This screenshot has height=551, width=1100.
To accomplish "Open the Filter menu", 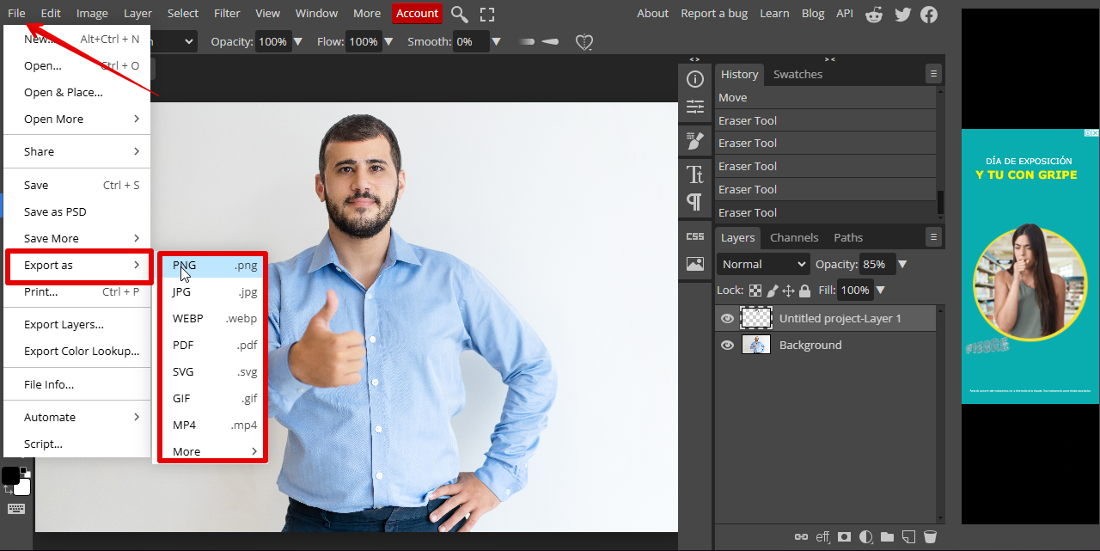I will pos(227,13).
